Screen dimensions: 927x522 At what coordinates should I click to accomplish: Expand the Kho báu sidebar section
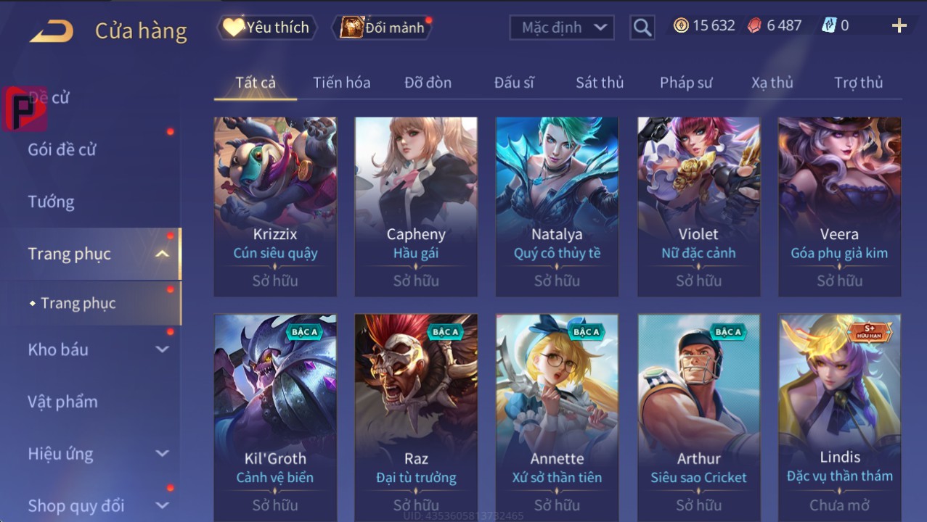163,349
